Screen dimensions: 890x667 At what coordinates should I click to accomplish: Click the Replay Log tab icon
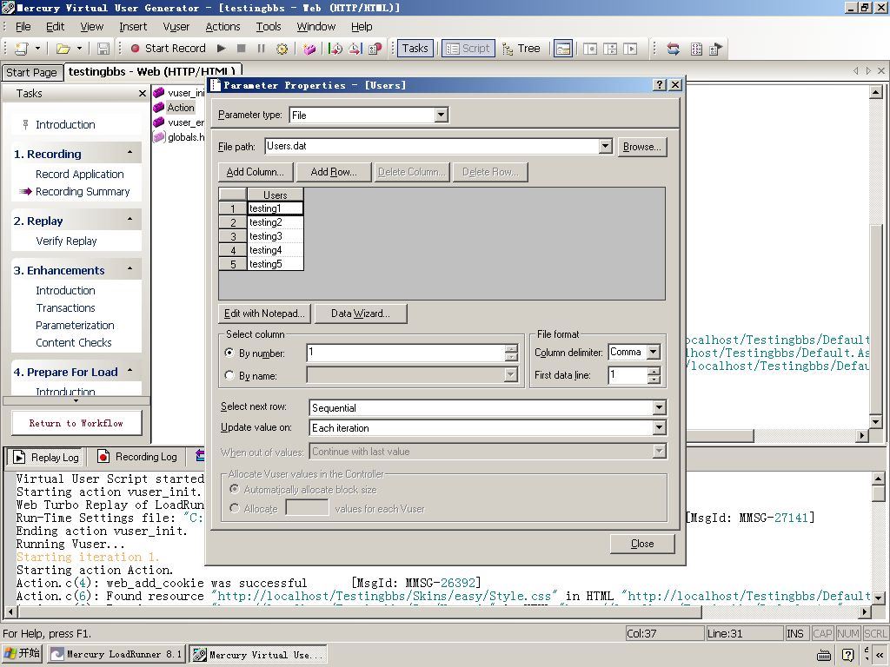point(19,457)
